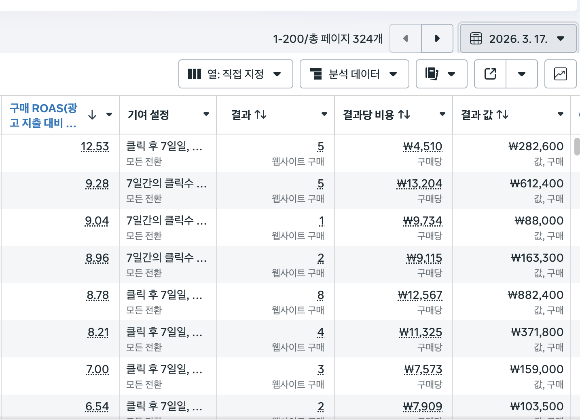The image size is (580, 420).
Task: Open 구매 ROAS column menu caret
Action: [109, 115]
